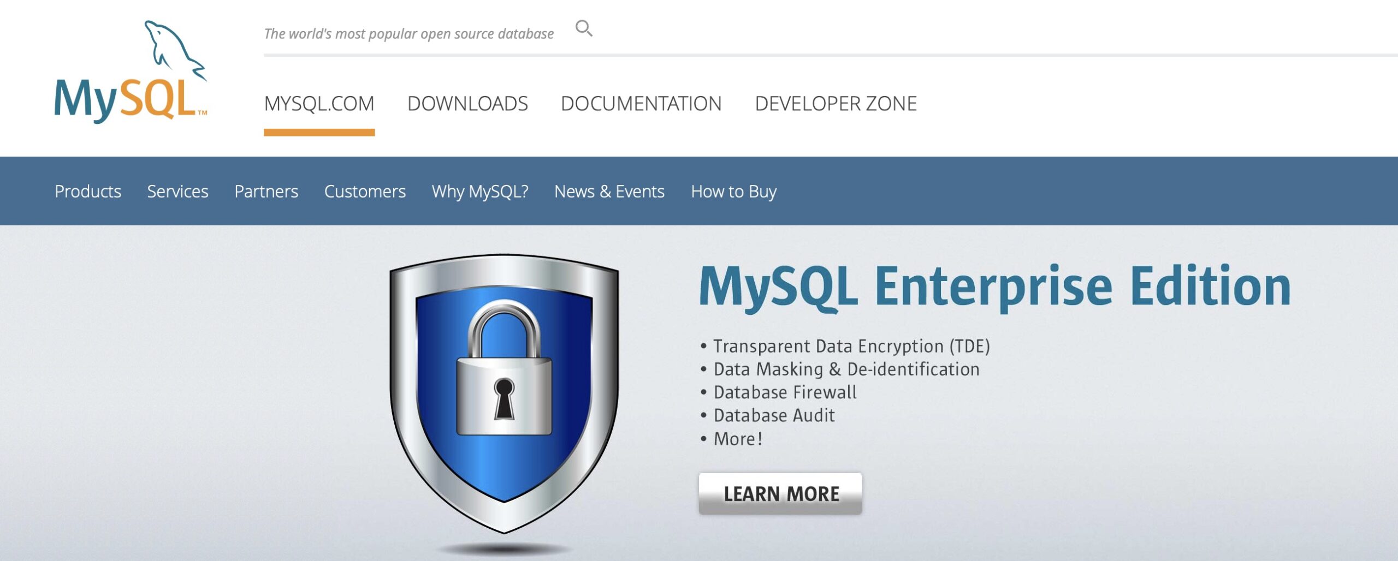1398x561 pixels.
Task: Select News & Events menu item
Action: click(609, 192)
